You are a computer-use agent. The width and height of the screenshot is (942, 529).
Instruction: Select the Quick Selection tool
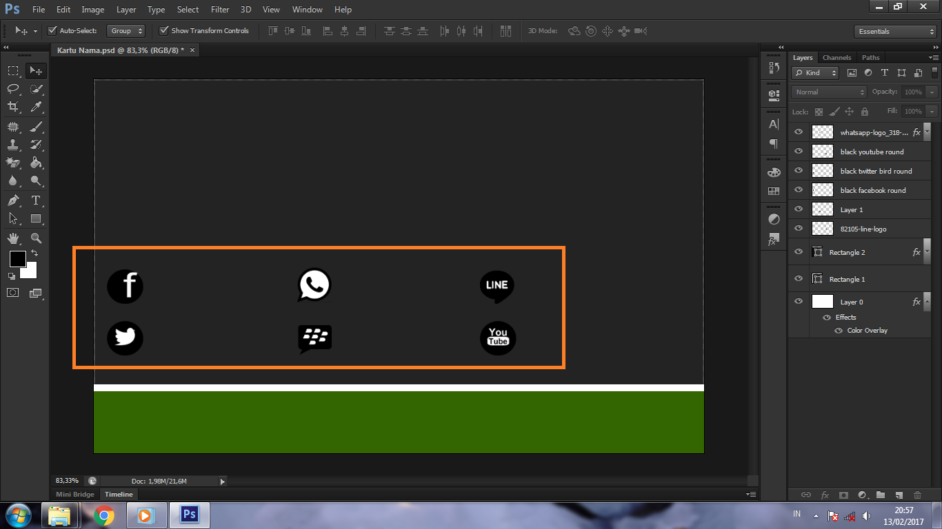click(36, 88)
